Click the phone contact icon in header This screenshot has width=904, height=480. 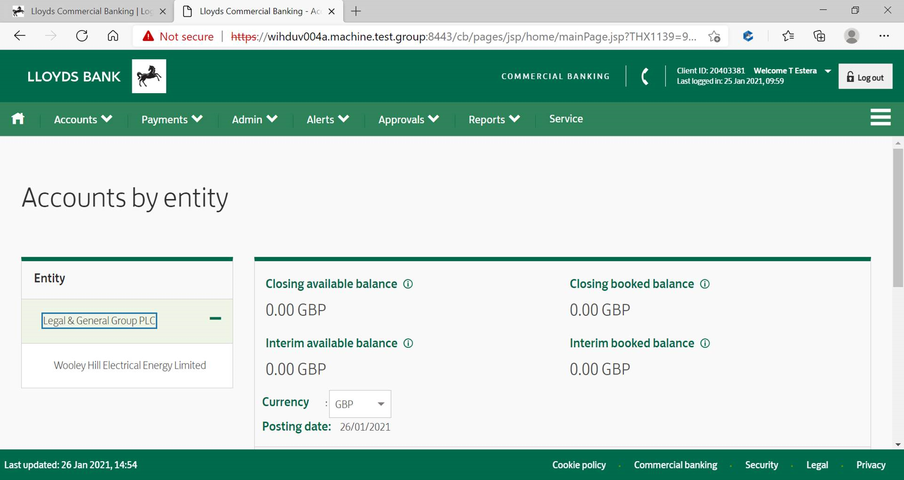click(x=645, y=76)
